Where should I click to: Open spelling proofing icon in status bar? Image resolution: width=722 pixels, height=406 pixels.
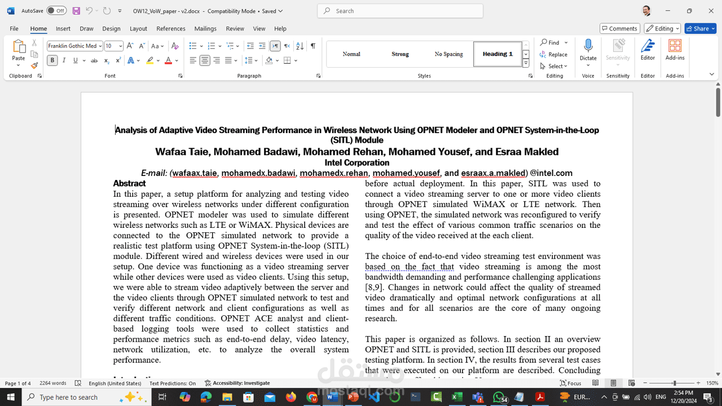pos(78,383)
